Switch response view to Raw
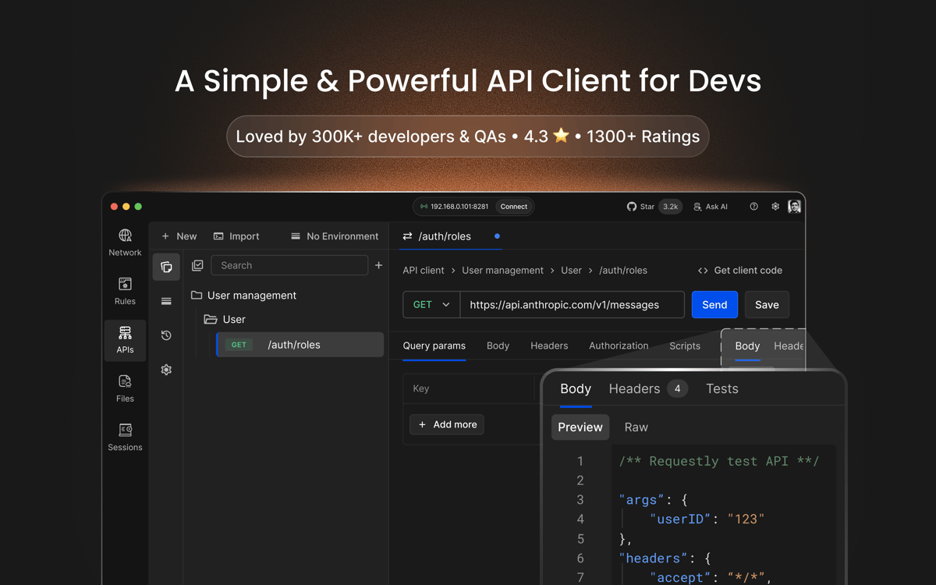936x585 pixels. click(636, 427)
